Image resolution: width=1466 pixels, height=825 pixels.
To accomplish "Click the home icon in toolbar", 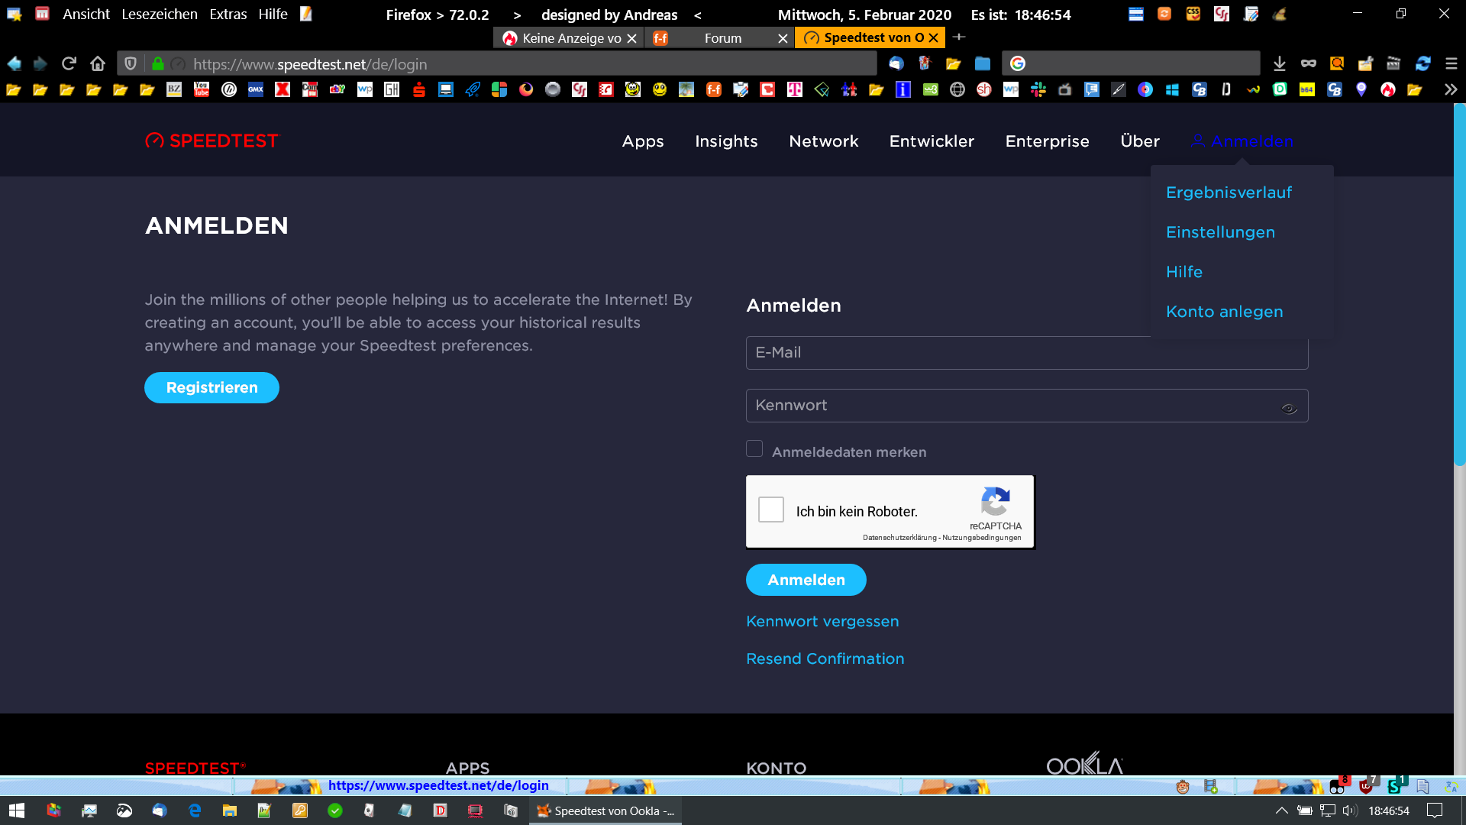I will point(97,63).
